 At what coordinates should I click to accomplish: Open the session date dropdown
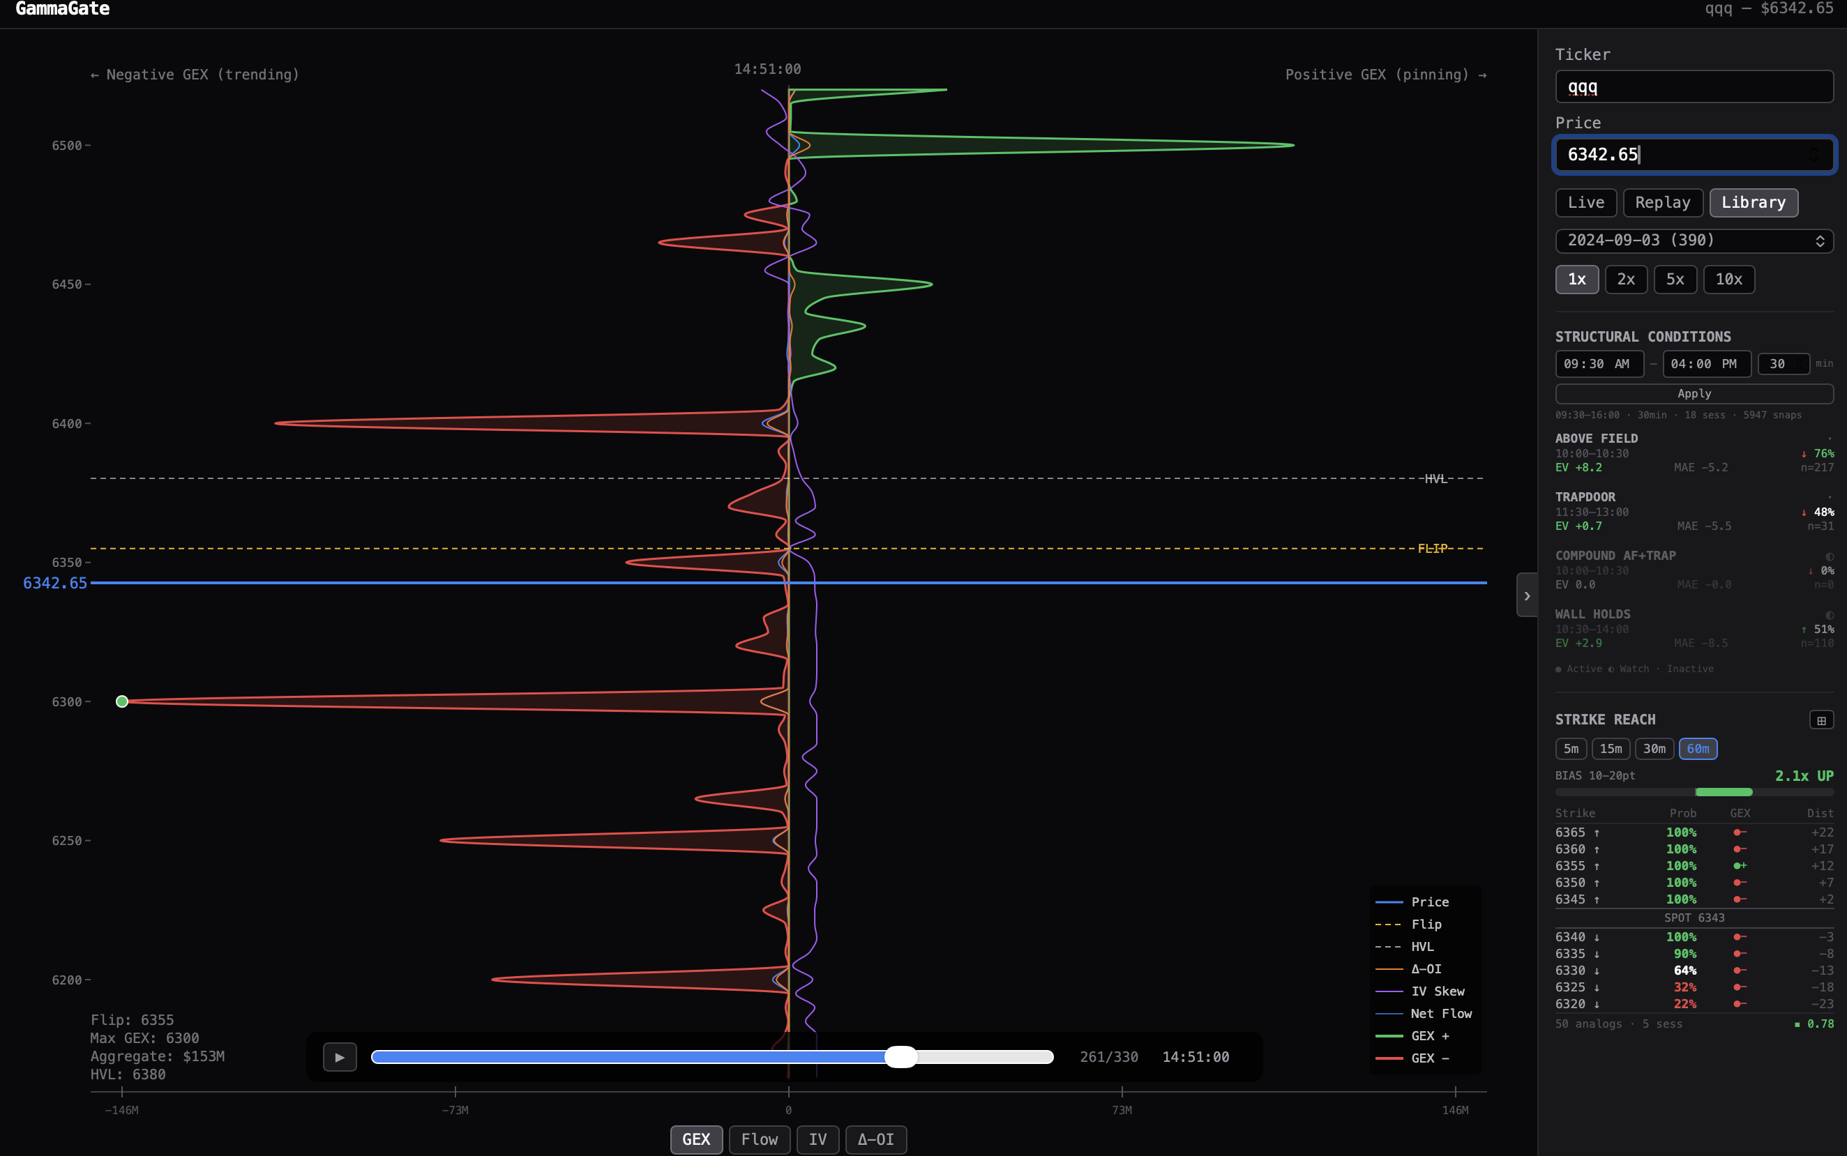(x=1694, y=240)
